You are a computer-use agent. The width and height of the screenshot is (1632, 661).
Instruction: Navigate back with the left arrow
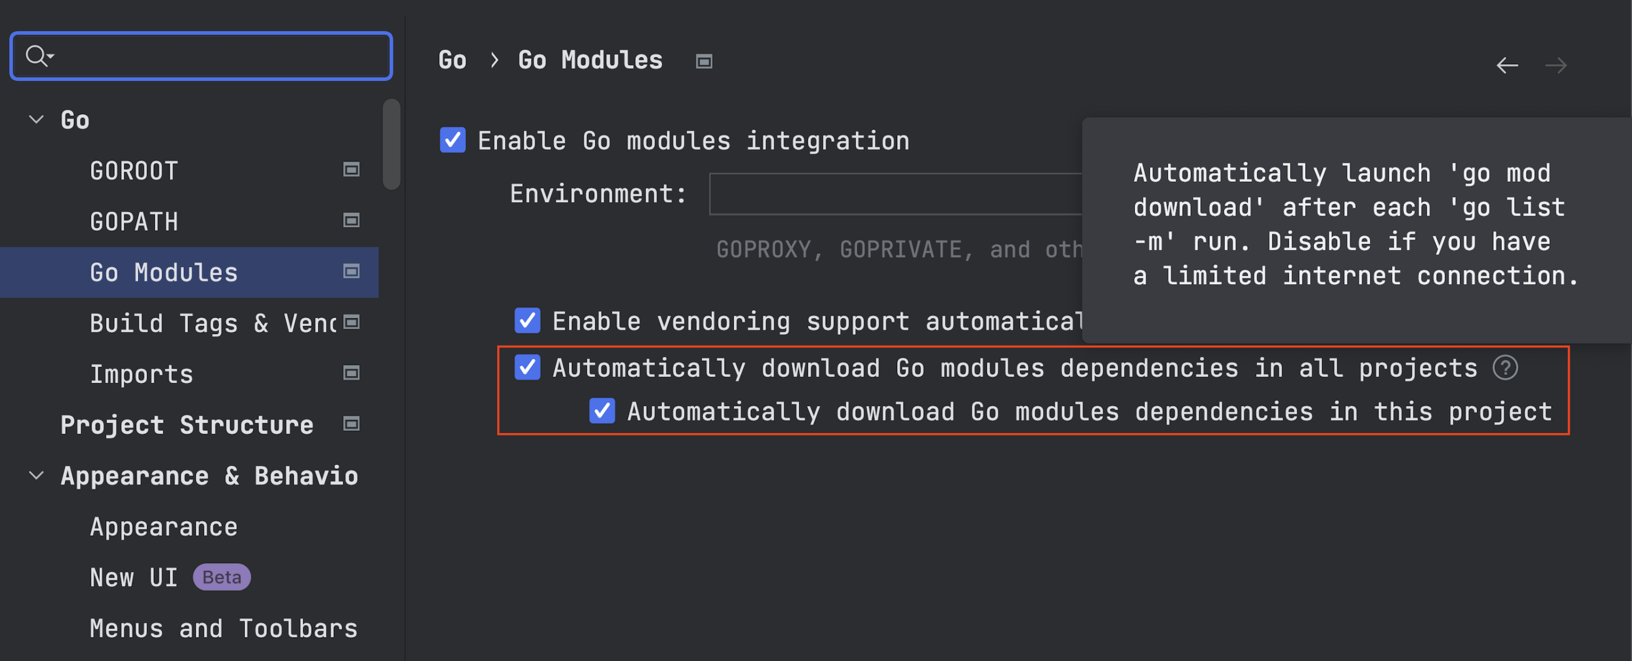[x=1507, y=65]
